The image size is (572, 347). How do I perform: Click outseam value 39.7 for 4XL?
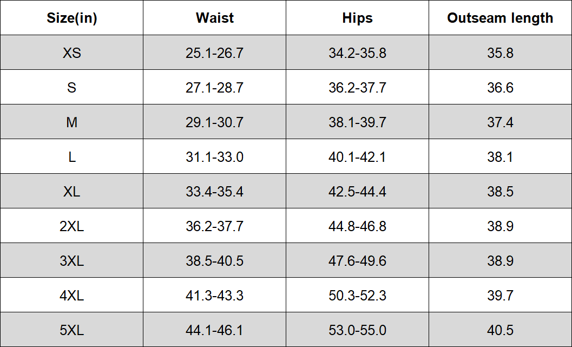coord(500,295)
